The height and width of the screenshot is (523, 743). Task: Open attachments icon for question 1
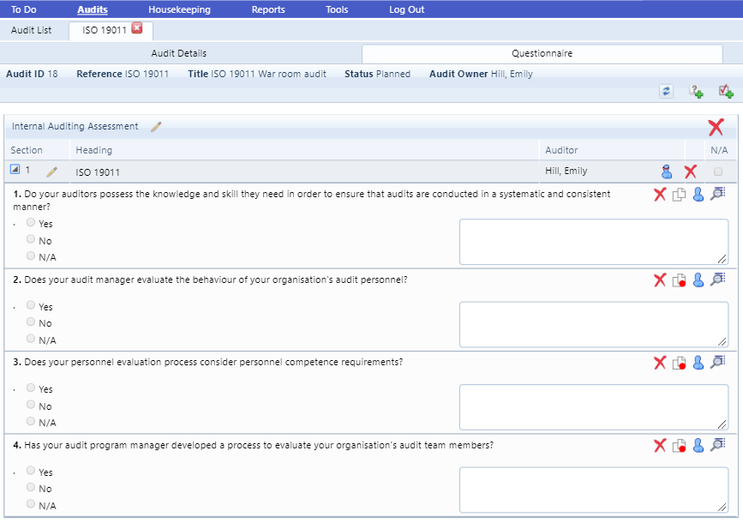[x=679, y=195]
